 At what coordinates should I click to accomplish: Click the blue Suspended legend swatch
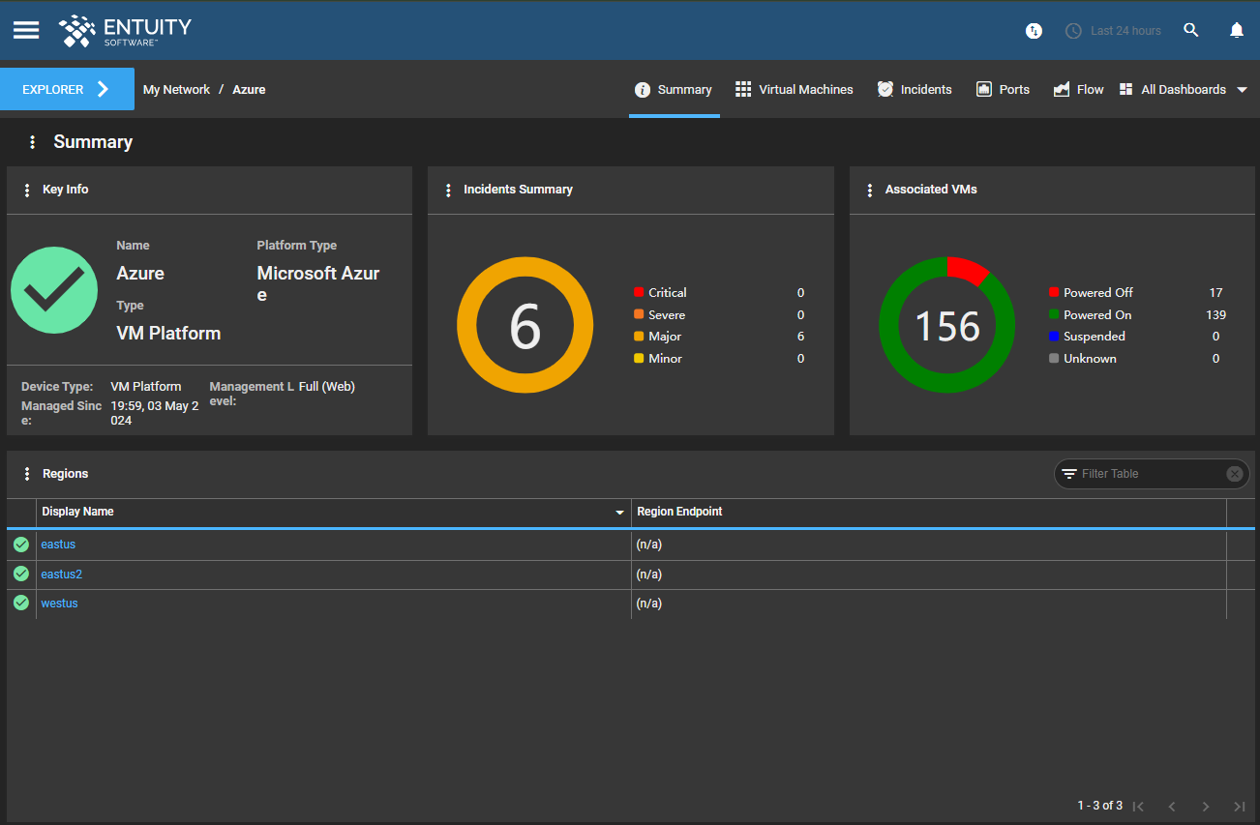[x=1054, y=337]
